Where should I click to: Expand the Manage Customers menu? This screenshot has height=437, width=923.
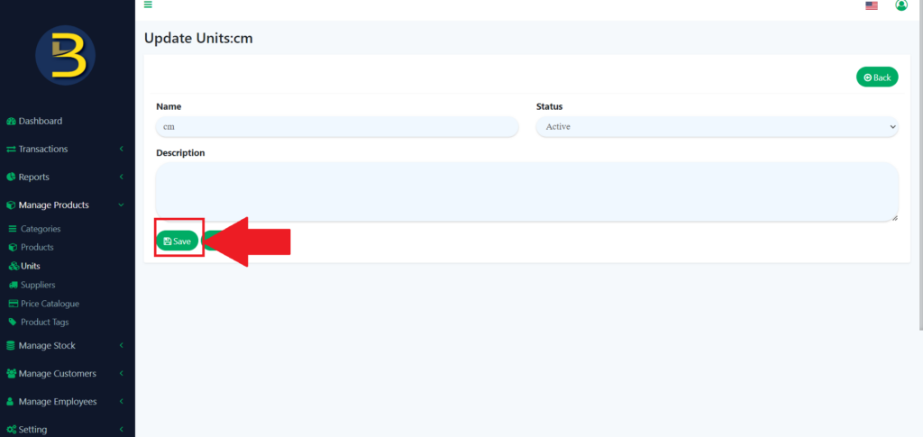click(57, 373)
